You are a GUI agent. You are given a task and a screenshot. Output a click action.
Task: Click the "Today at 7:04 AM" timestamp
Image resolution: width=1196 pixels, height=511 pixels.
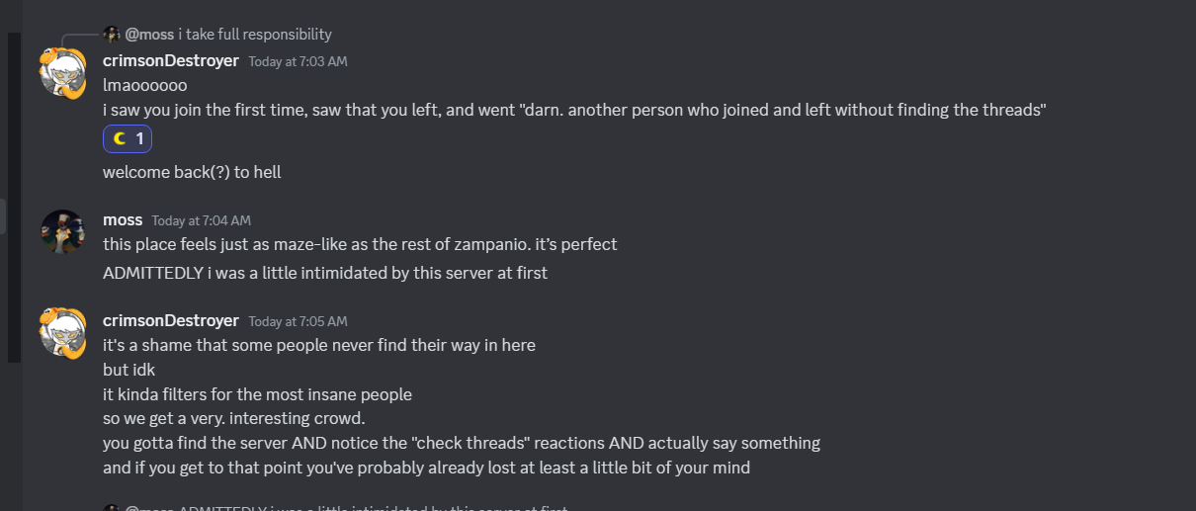click(x=202, y=220)
